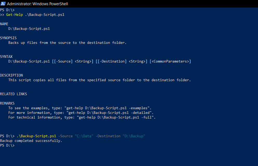The height and width of the screenshot is (166, 258).
Task: Click [<CommonParameters>] in the syntax line
Action: tap(170, 61)
